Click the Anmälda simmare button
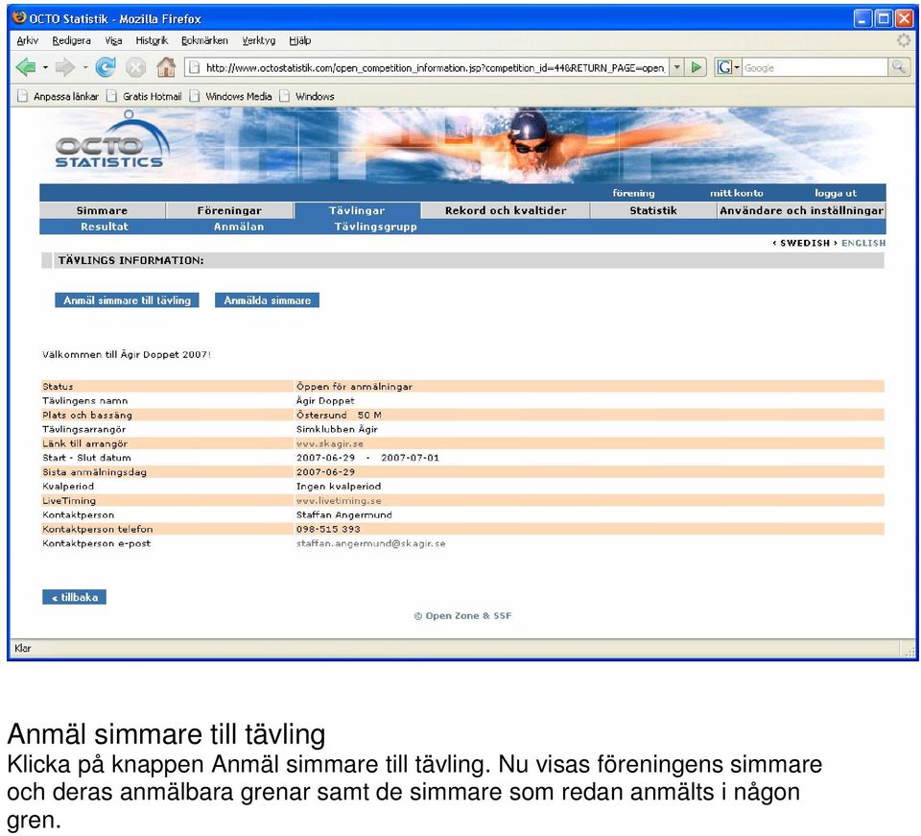This screenshot has height=836, width=921. point(268,300)
